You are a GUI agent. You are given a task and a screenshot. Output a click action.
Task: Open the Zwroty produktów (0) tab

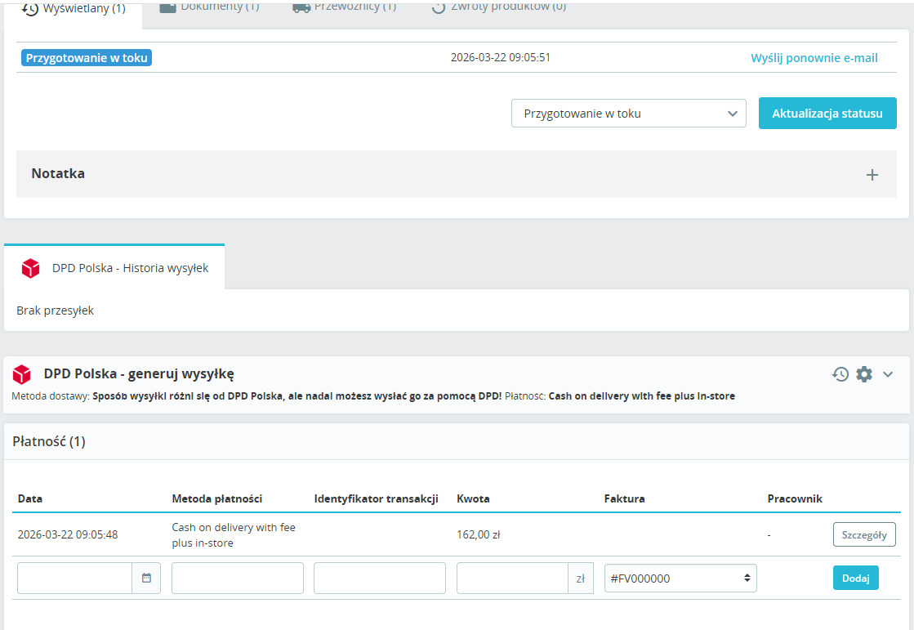click(x=498, y=7)
